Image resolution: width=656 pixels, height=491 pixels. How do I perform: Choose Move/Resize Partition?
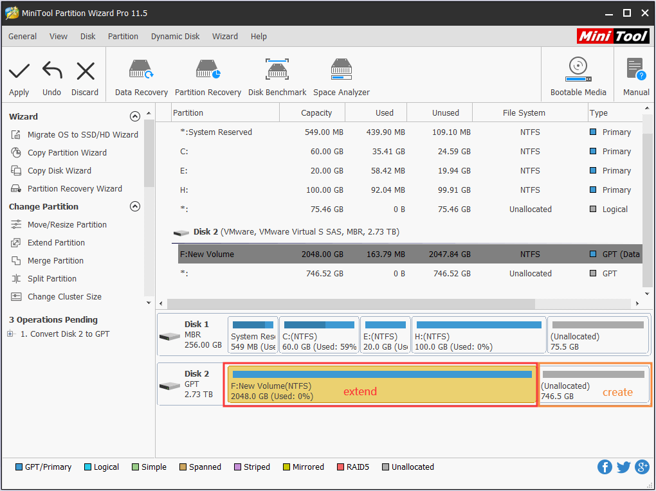tap(59, 224)
